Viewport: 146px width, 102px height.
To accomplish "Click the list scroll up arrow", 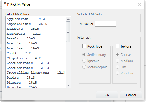I will tap(68, 19).
